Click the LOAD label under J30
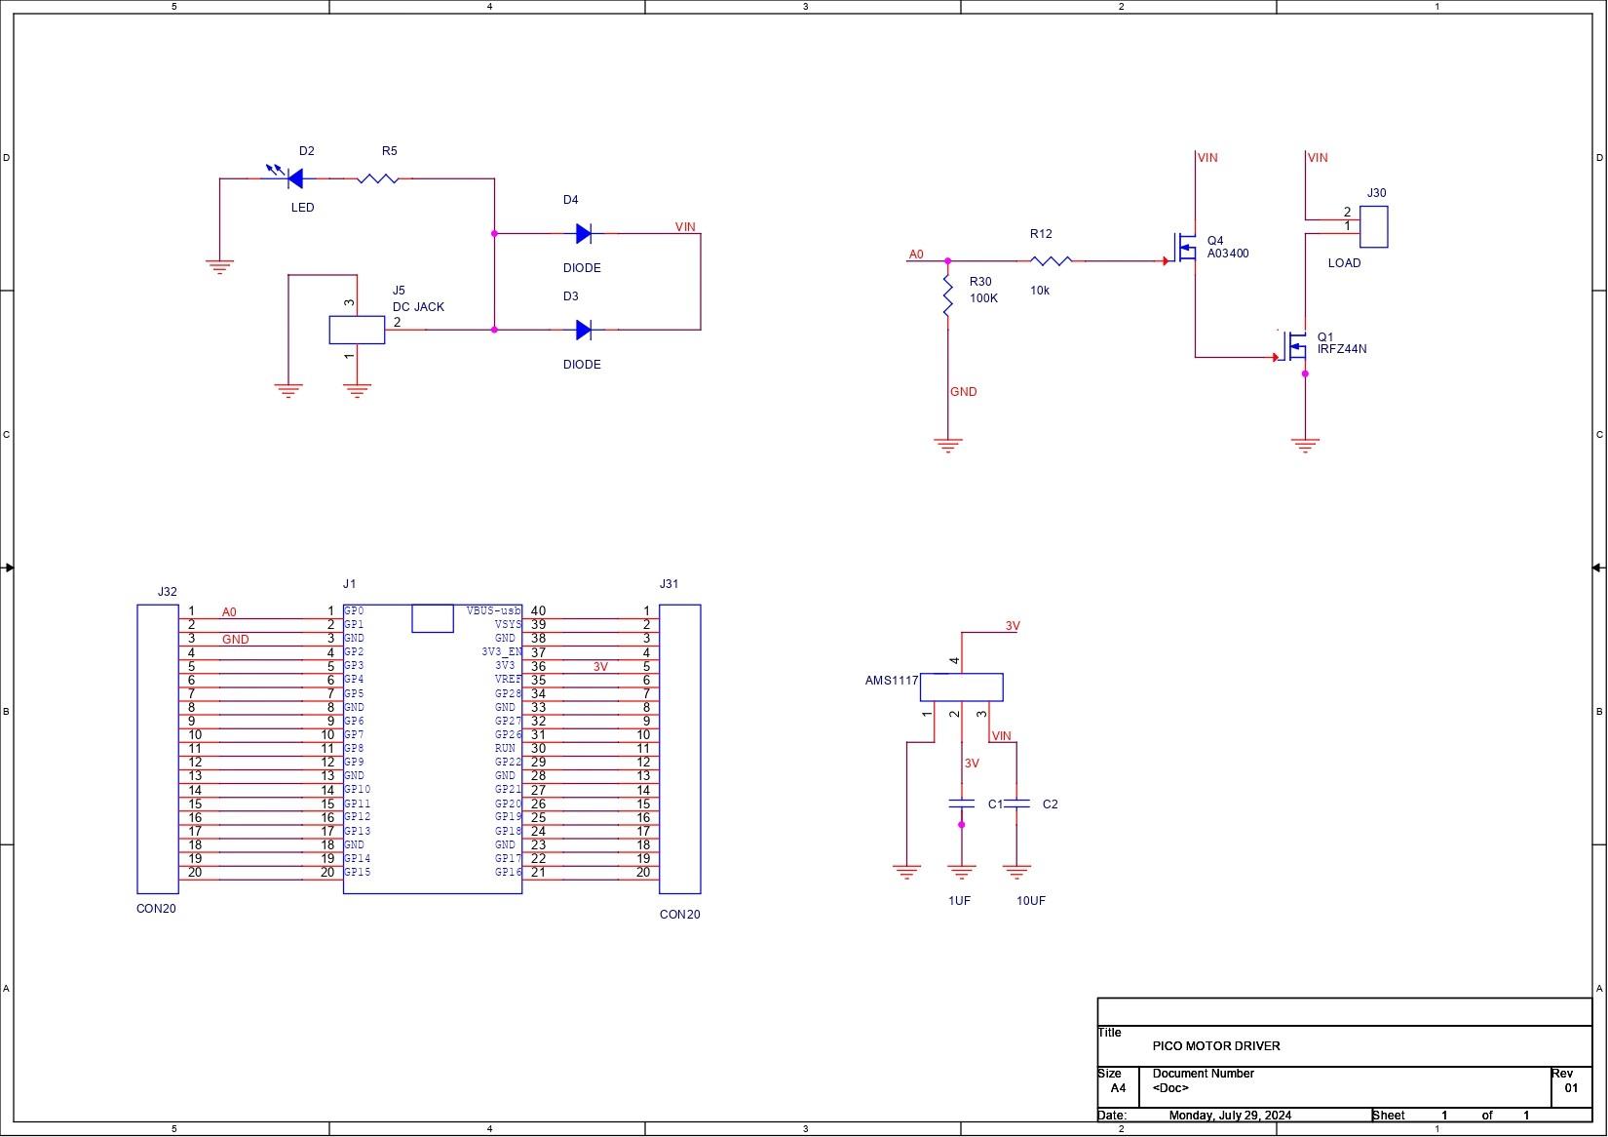1608x1137 pixels. (1345, 263)
